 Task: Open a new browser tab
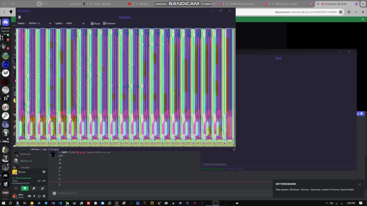(x=39, y=4)
